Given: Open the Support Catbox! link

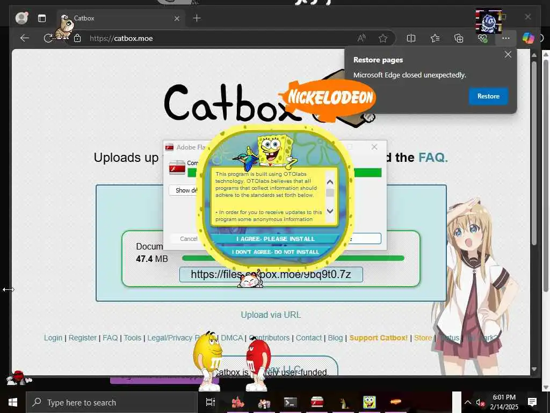Looking at the screenshot, I should coord(379,338).
